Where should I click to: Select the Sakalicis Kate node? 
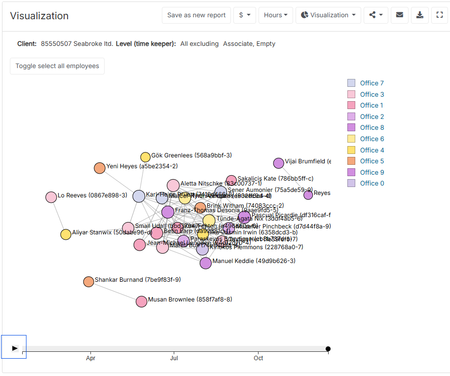coord(231,181)
